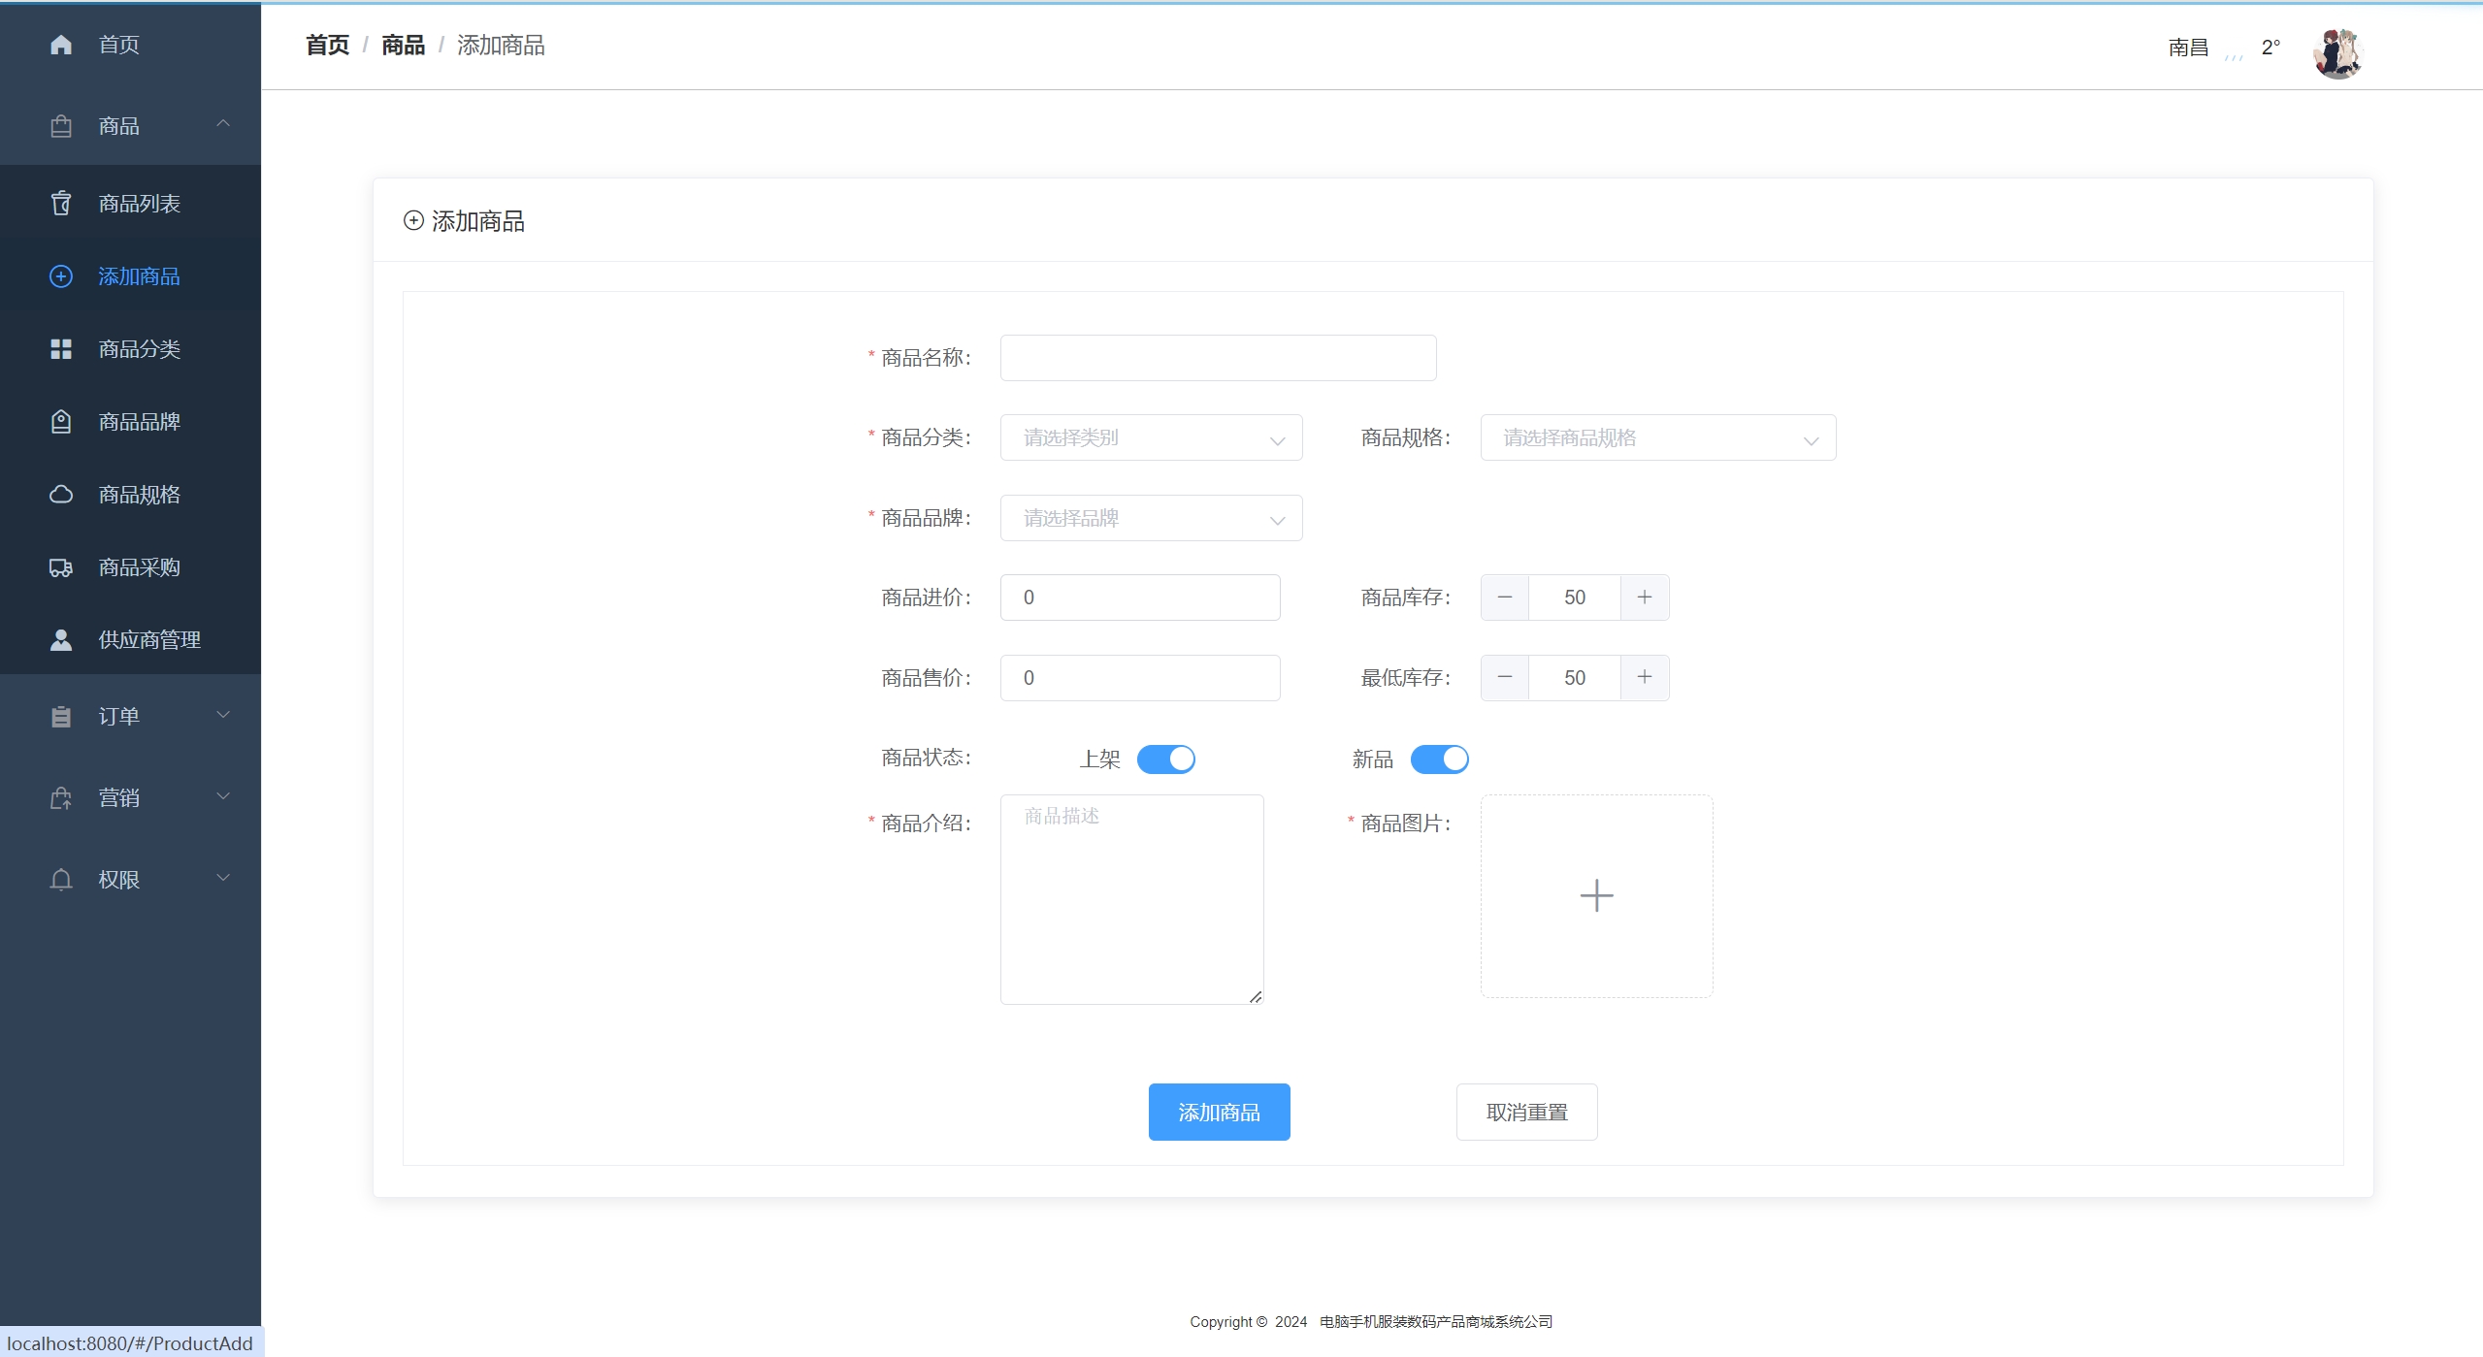Click the blue 添加商品 submit button
The width and height of the screenshot is (2483, 1357).
(x=1219, y=1112)
